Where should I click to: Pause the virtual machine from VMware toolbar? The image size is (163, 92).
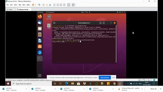pyautogui.click(x=33, y=5)
